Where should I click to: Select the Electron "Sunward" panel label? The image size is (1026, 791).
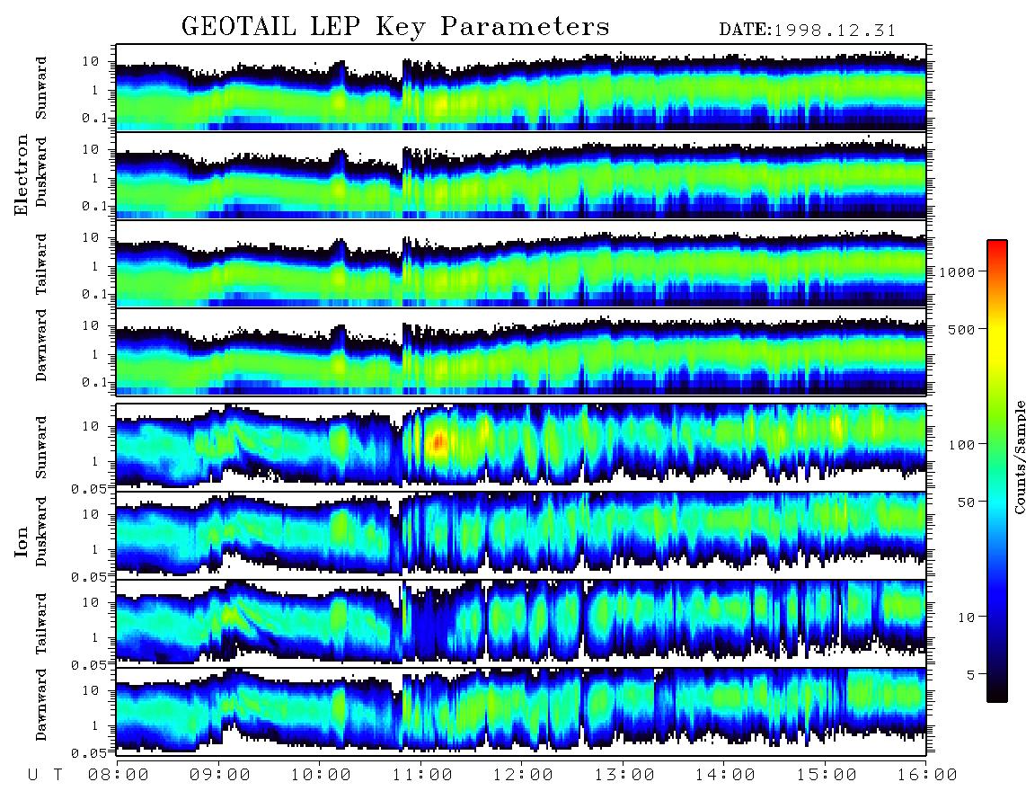click(41, 88)
